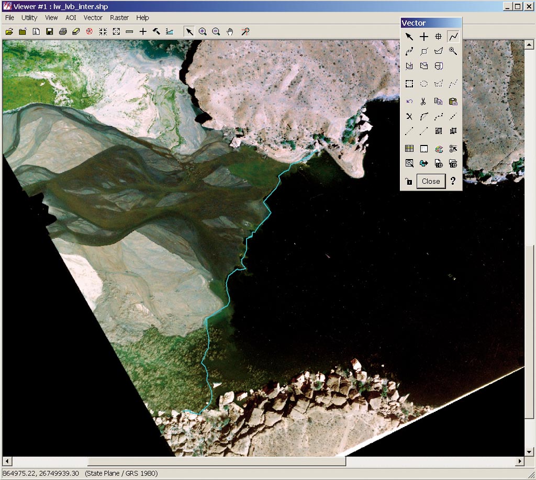The image size is (536, 480).
Task: Click the question mark help in Vector palette
Action: click(453, 181)
